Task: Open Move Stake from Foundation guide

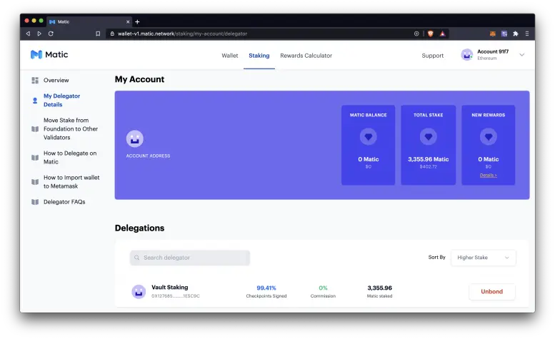Action: 71,129
